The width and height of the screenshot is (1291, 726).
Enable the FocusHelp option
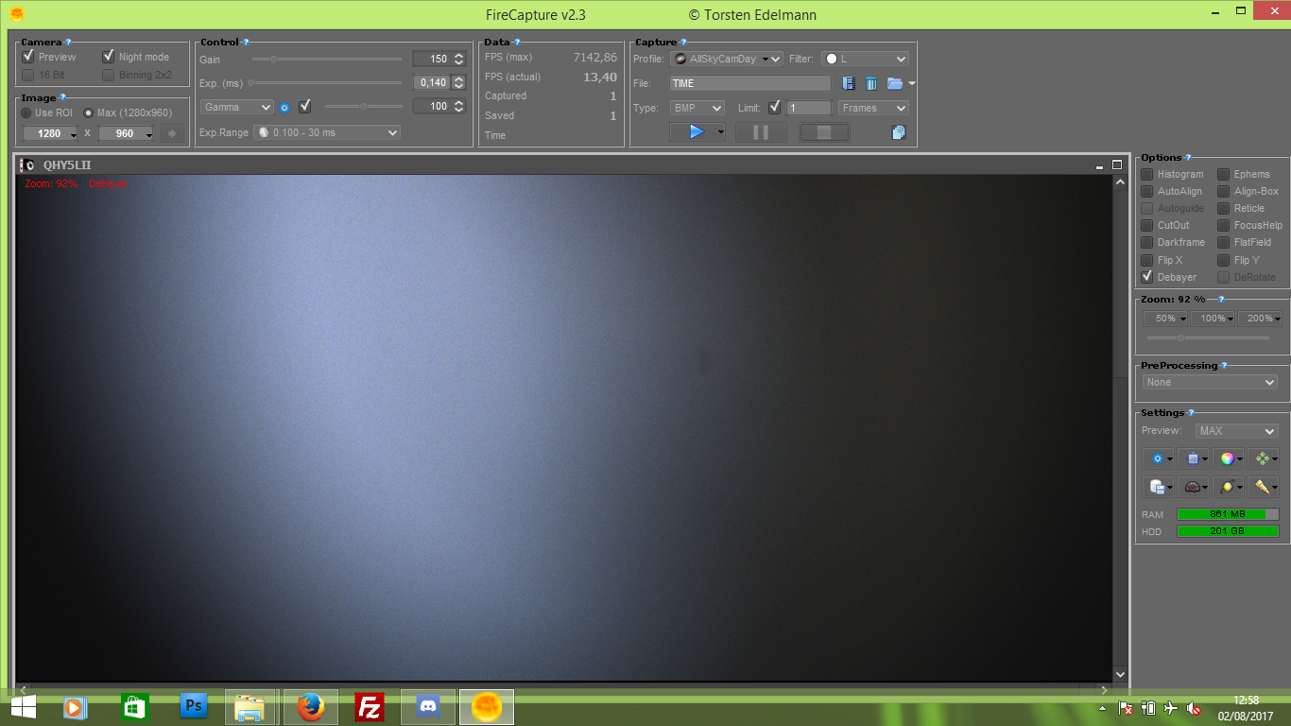coord(1224,226)
